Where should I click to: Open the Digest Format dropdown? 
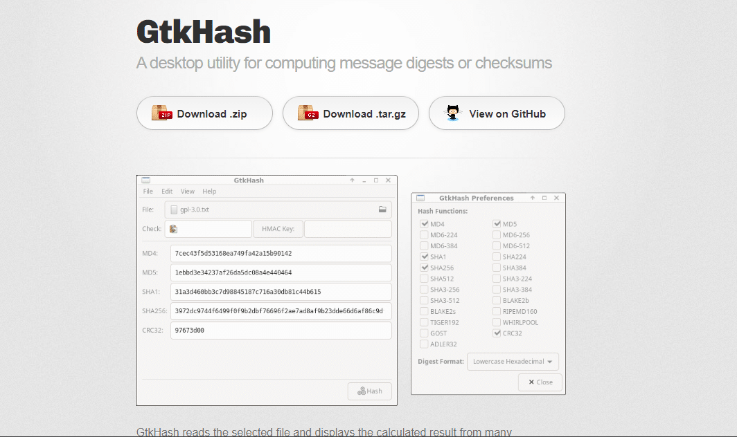513,362
